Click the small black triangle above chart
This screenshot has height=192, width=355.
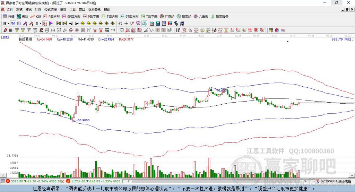coord(288,42)
